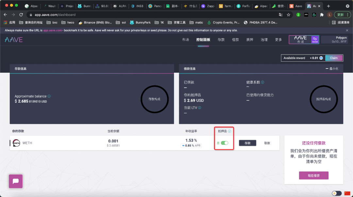Click the WETH token icon in deposits list

pyautogui.click(x=16, y=143)
